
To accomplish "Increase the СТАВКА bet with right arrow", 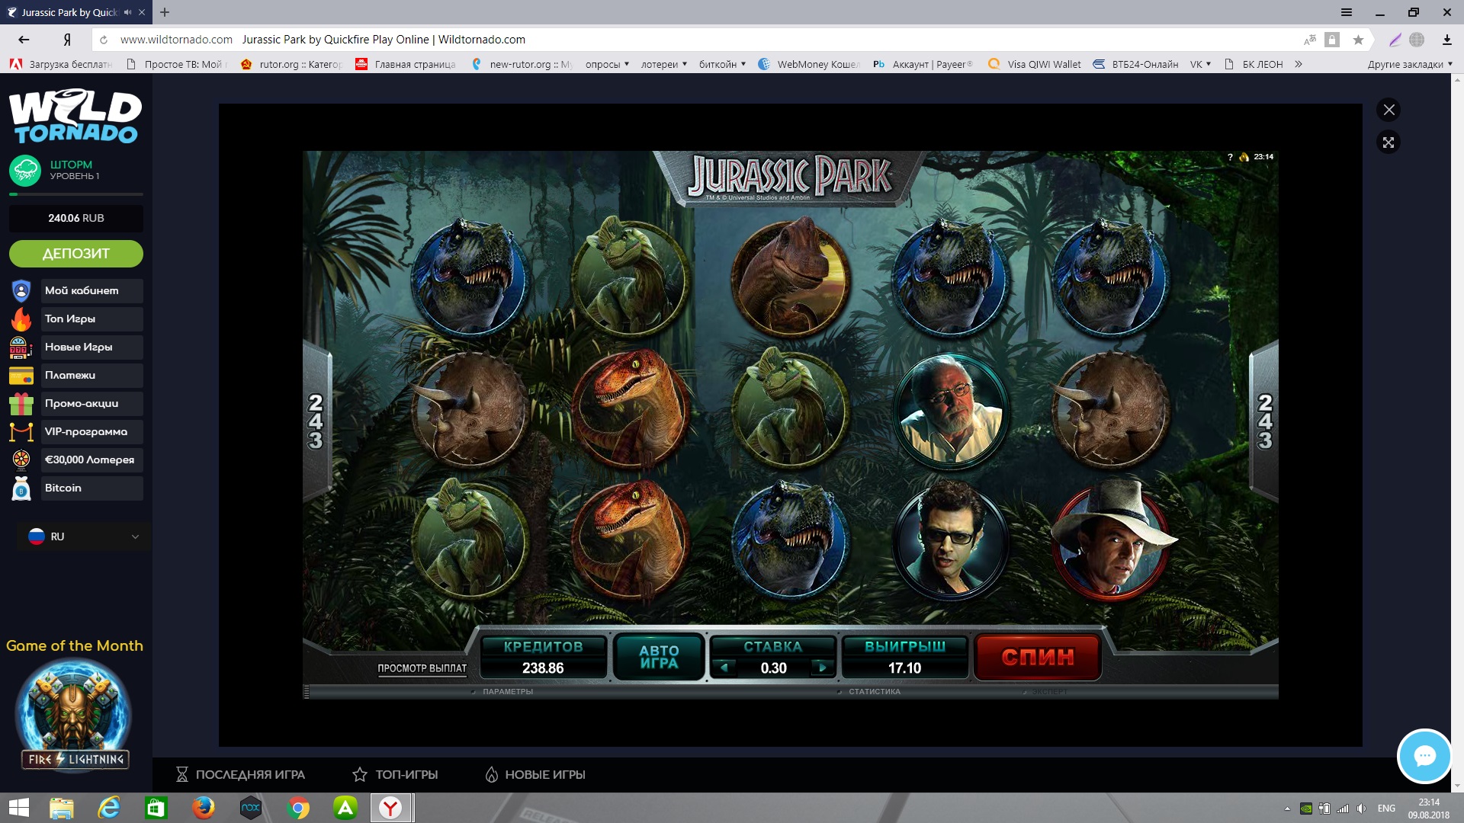I will [x=822, y=668].
